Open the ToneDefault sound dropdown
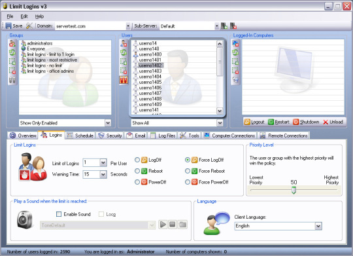This screenshot has height=256, width=353. coord(152,225)
